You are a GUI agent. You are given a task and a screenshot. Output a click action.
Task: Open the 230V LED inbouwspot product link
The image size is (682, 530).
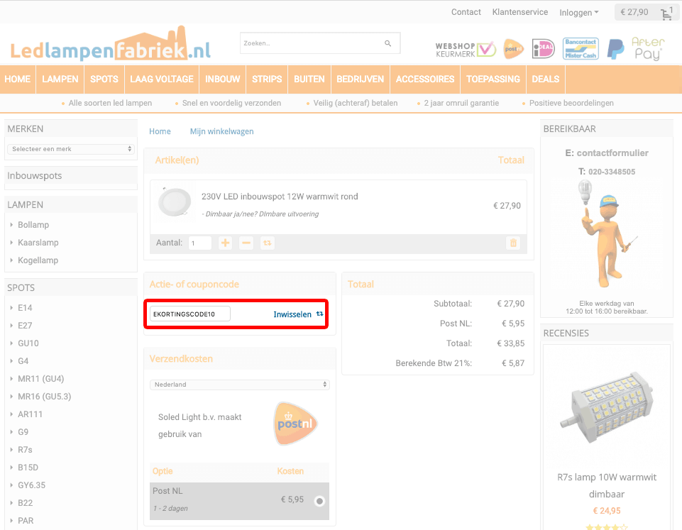(280, 197)
